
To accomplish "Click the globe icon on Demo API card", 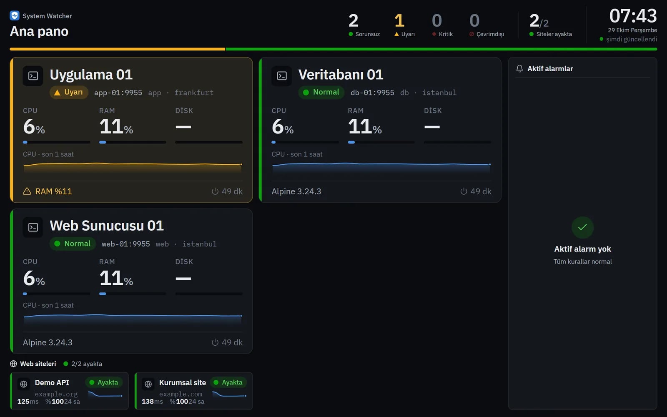I will tap(24, 384).
